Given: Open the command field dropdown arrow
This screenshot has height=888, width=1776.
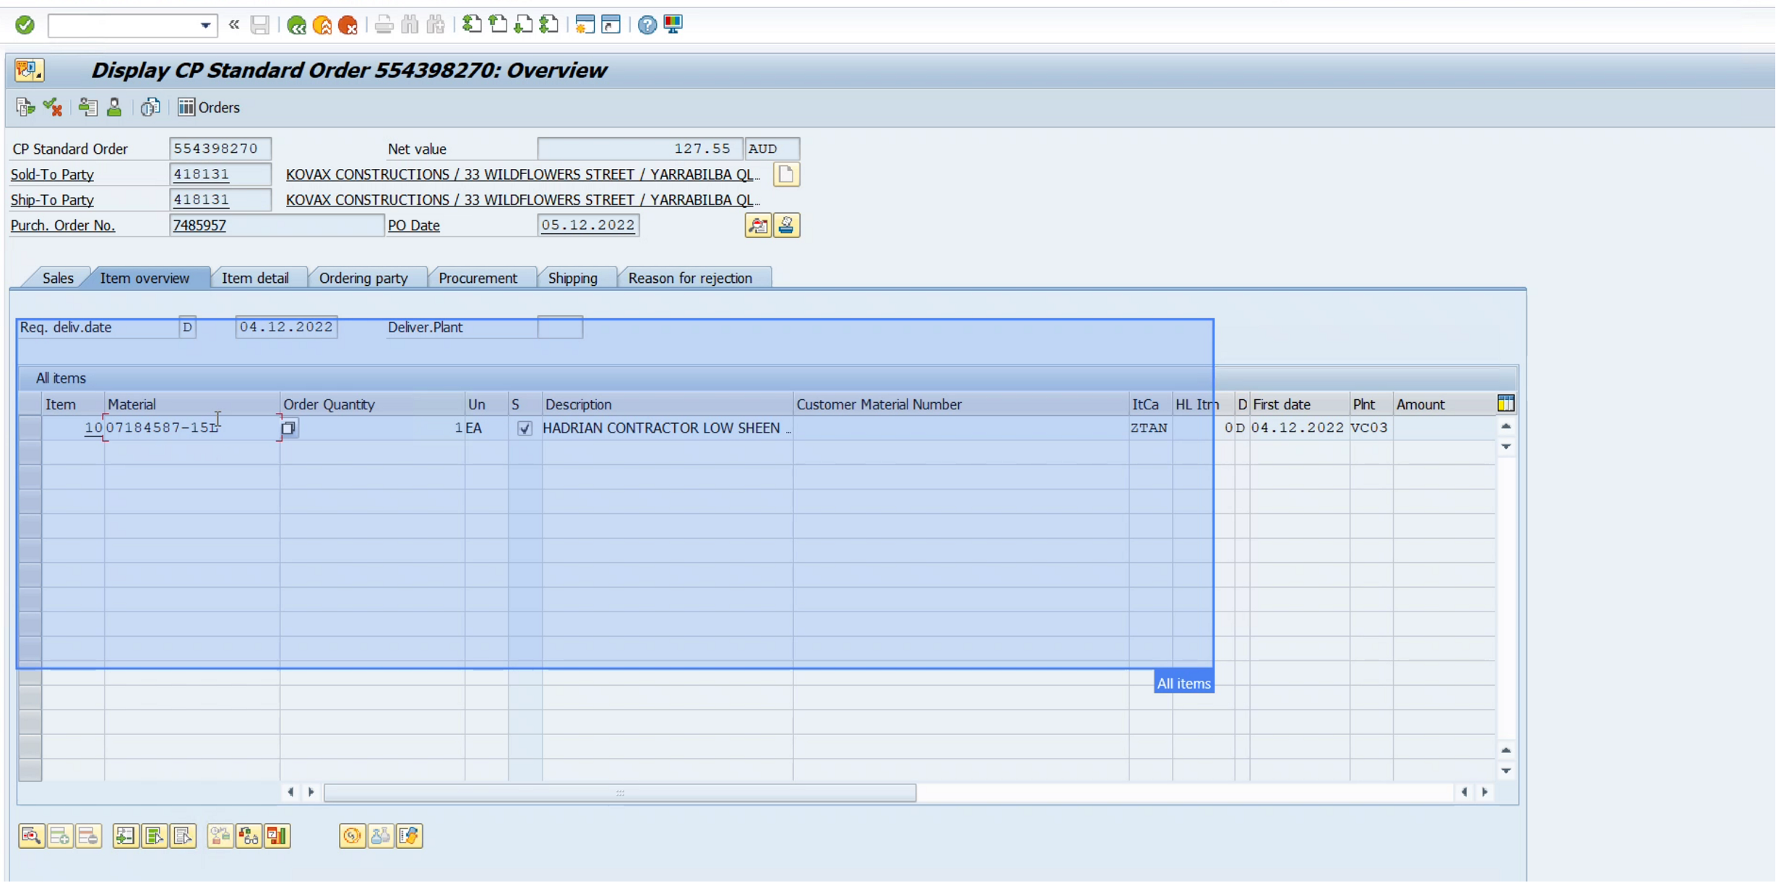Looking at the screenshot, I should (204, 25).
